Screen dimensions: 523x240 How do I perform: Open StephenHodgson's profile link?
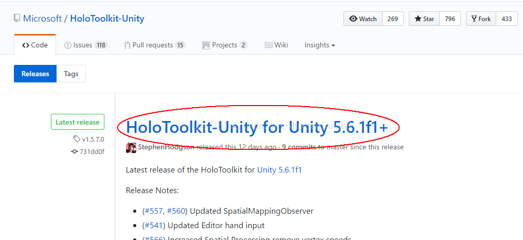click(166, 147)
